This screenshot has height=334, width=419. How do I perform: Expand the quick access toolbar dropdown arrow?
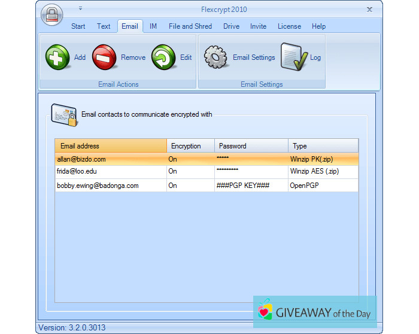tap(80, 9)
